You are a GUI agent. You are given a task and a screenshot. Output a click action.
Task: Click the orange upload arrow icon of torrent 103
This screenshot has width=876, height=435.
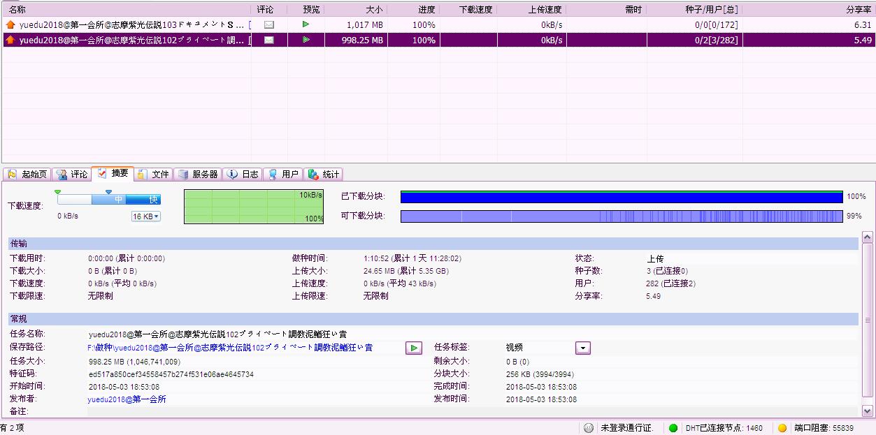[10, 24]
